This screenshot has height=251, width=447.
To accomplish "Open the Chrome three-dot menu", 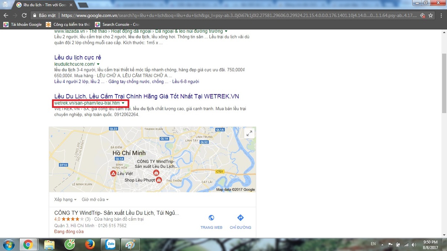I will pyautogui.click(x=441, y=16).
